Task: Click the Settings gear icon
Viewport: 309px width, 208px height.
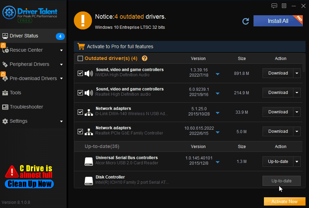Action: point(5,121)
